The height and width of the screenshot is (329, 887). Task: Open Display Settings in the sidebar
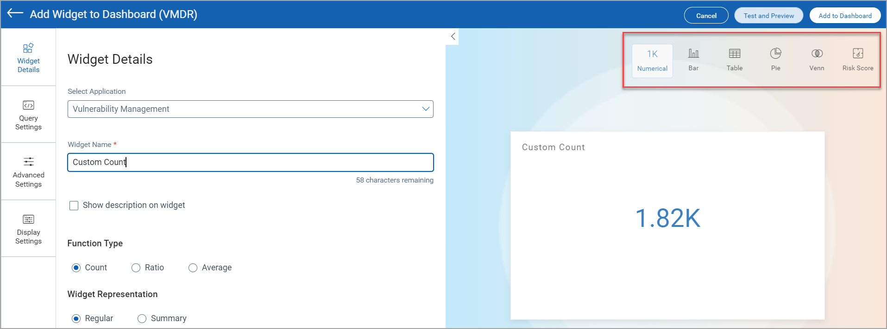(x=28, y=229)
